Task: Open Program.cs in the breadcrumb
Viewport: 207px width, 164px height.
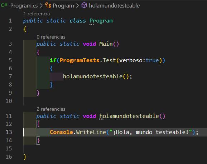Action: (24, 6)
